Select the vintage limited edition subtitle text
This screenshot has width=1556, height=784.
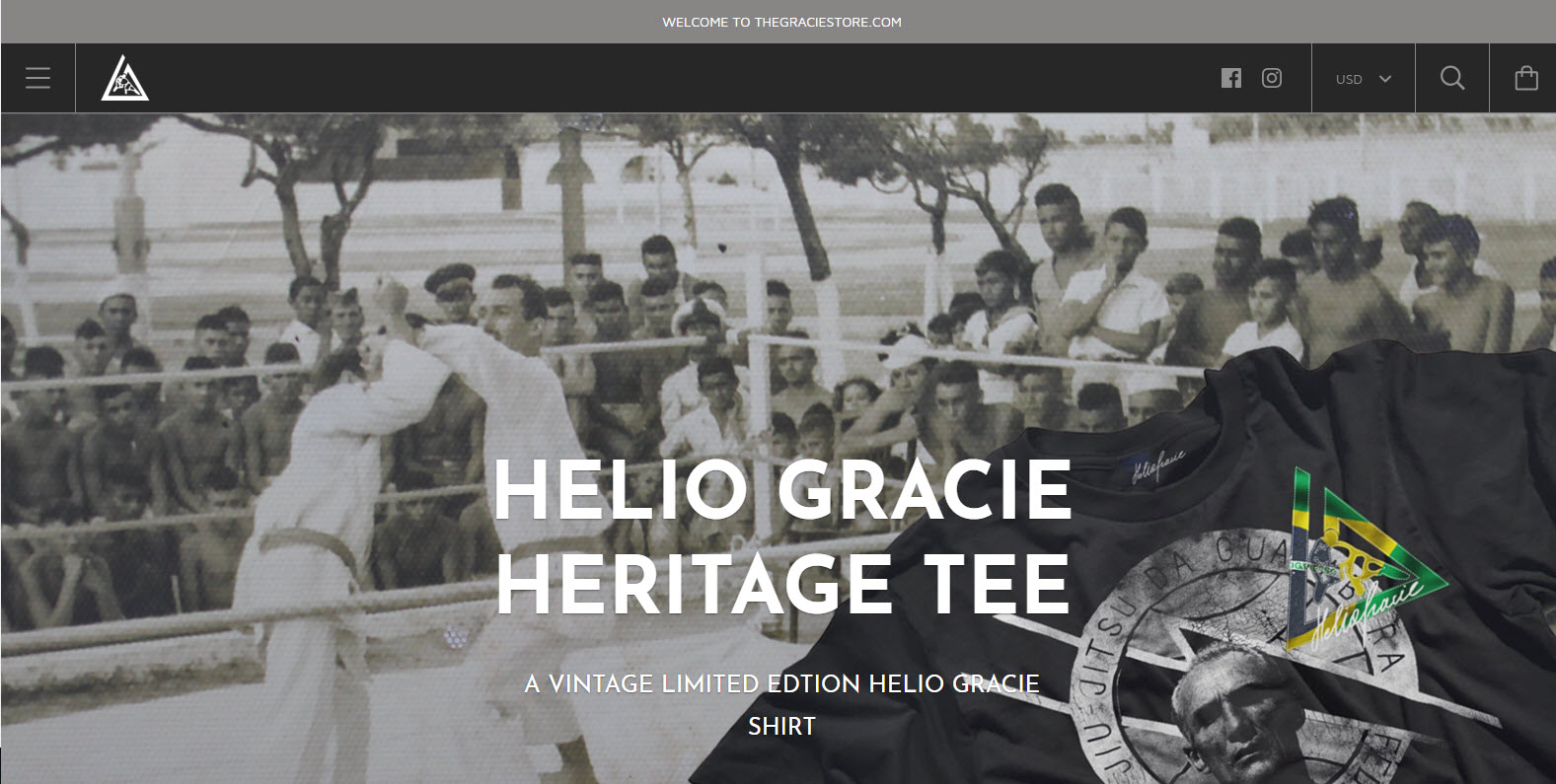(782, 683)
